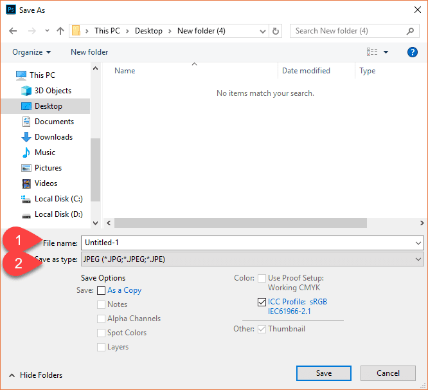This screenshot has height=390, width=428.
Task: Click the Cancel button
Action: coord(388,373)
